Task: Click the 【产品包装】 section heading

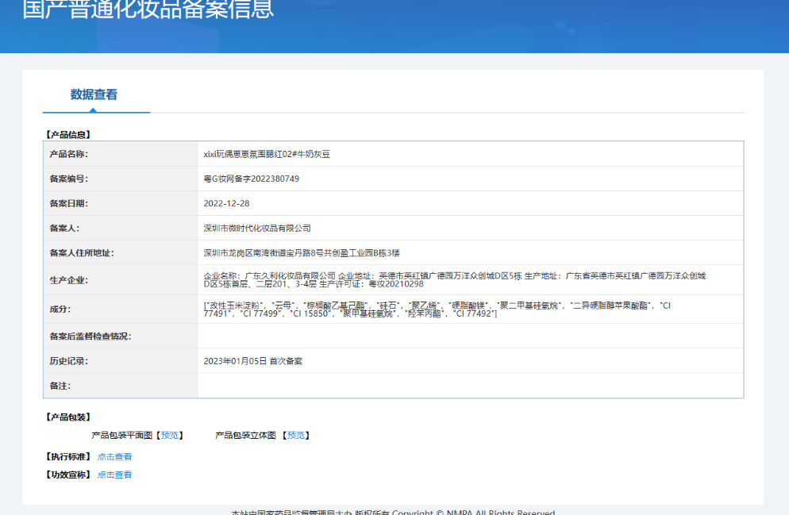Action: 68,417
